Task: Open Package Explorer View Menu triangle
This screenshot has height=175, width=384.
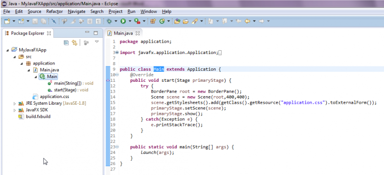Action: point(97,42)
